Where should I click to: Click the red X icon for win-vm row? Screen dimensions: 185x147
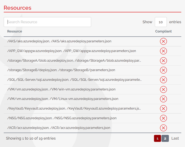(163, 89)
